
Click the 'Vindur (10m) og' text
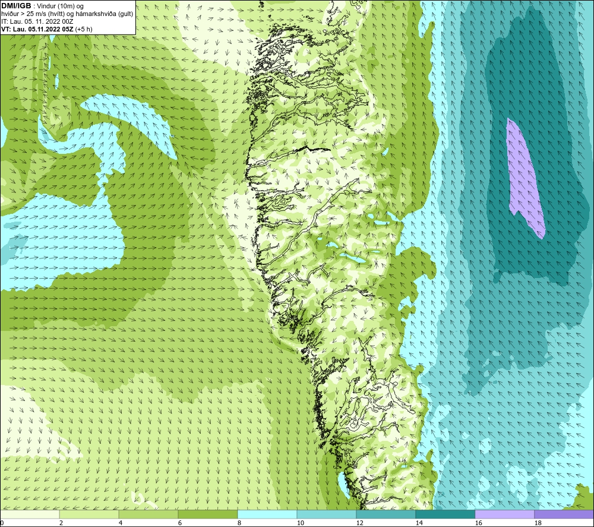tap(61, 6)
